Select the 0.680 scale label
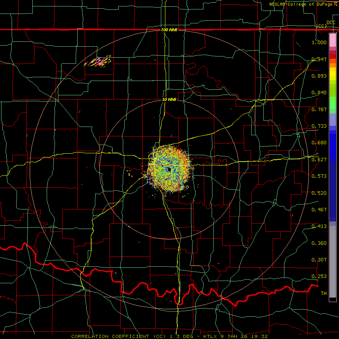 tap(319, 143)
